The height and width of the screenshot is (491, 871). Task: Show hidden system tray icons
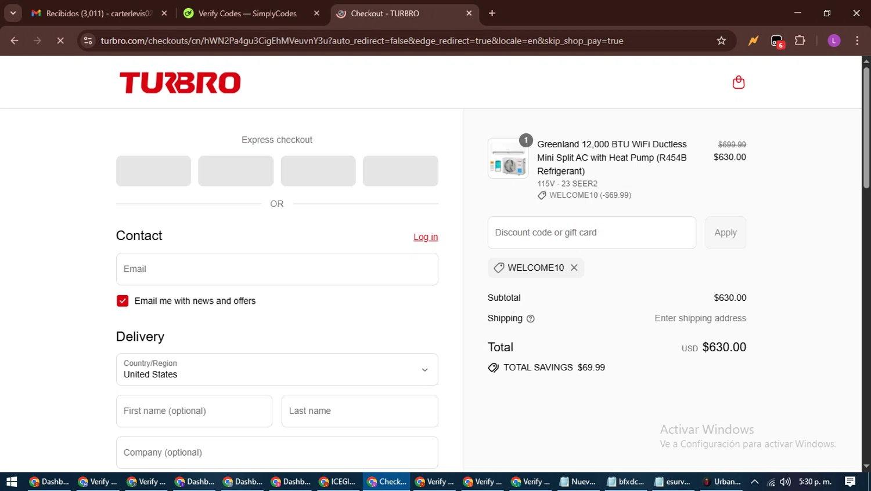pos(754,482)
